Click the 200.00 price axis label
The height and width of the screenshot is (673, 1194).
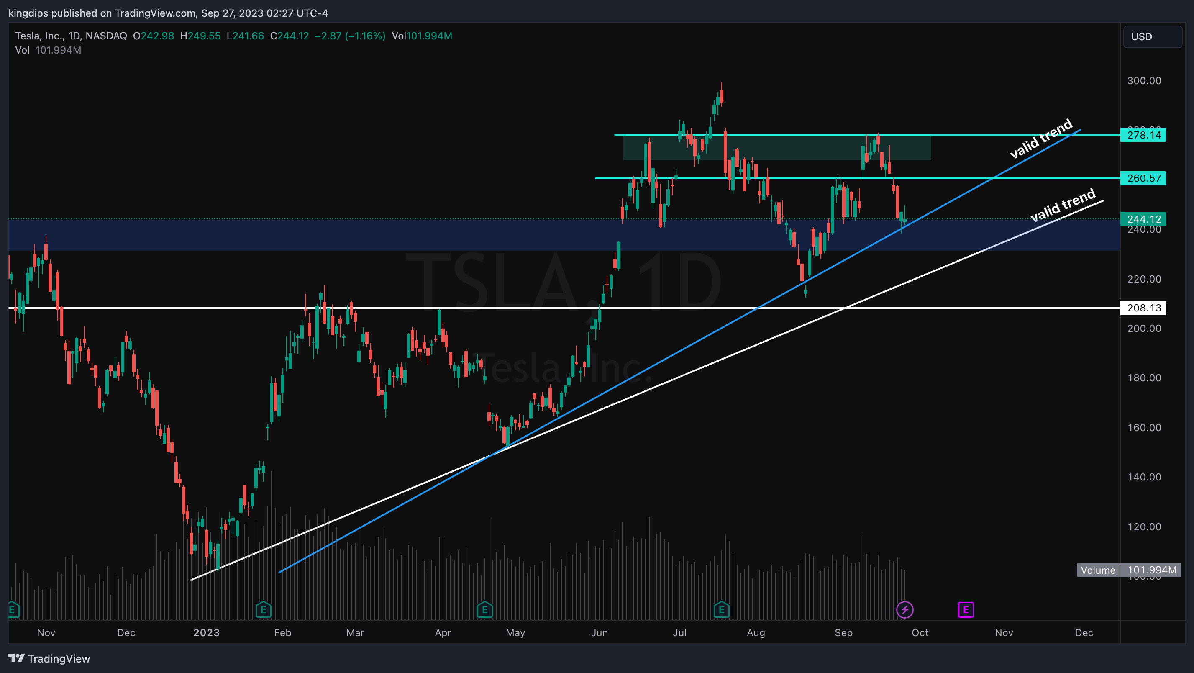click(1144, 329)
